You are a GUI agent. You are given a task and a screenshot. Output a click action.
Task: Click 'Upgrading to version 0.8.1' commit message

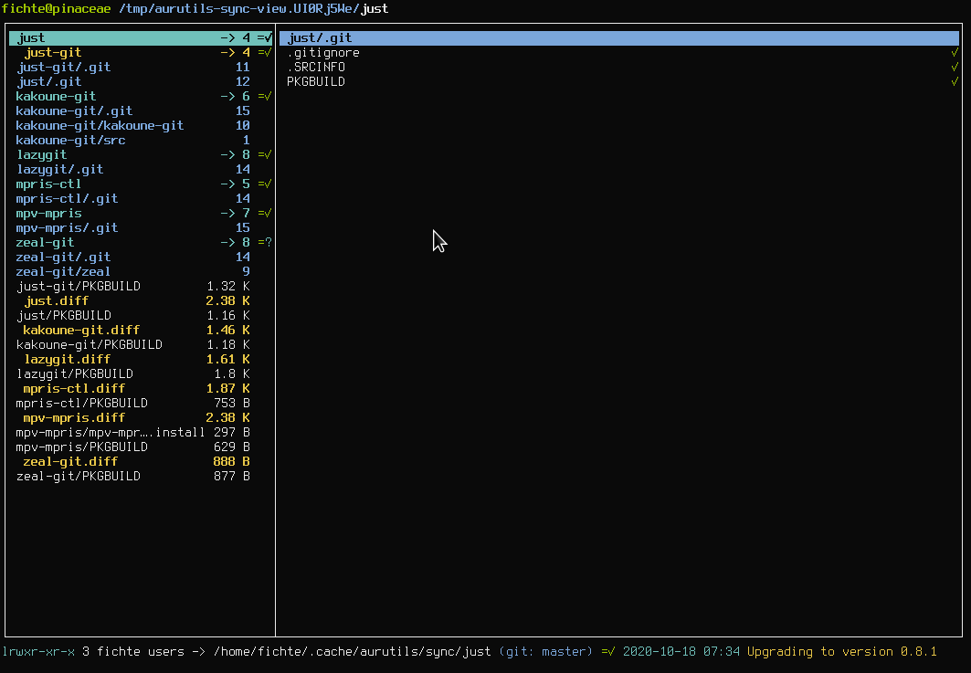(842, 652)
